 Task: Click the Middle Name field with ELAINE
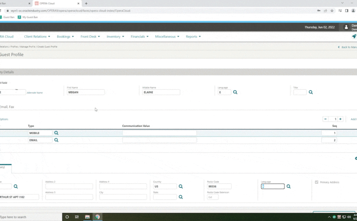(161, 92)
